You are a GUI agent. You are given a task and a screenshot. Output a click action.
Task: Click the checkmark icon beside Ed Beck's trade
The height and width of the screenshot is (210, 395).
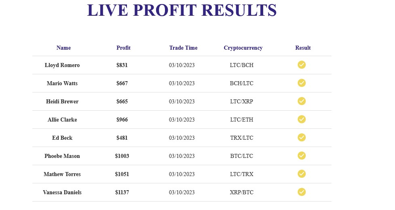(302, 137)
